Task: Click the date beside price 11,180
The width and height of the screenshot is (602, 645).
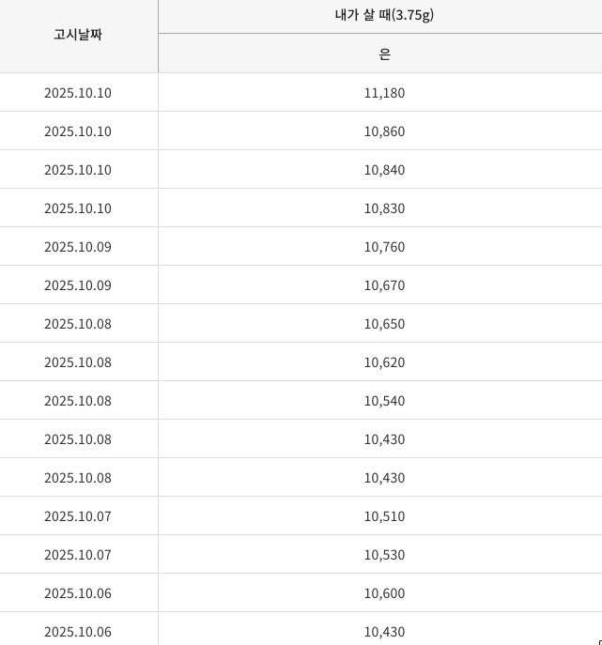Action: tap(78, 93)
